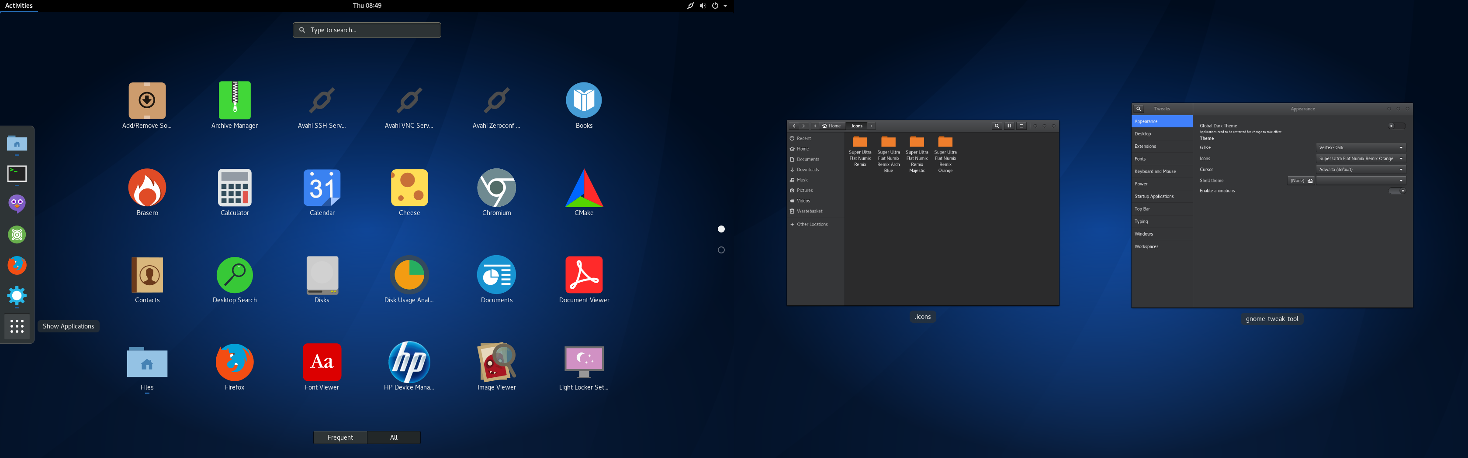The height and width of the screenshot is (458, 1468).
Task: Toggle Enable animations switch
Action: (1397, 191)
